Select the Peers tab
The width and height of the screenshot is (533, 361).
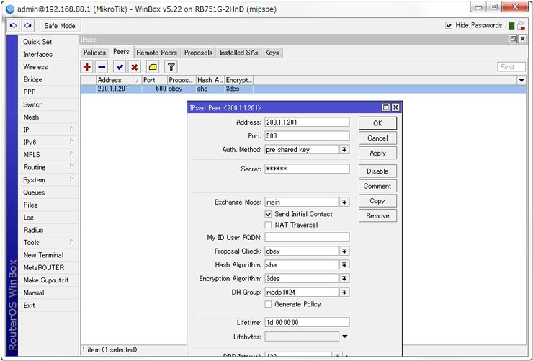(121, 52)
